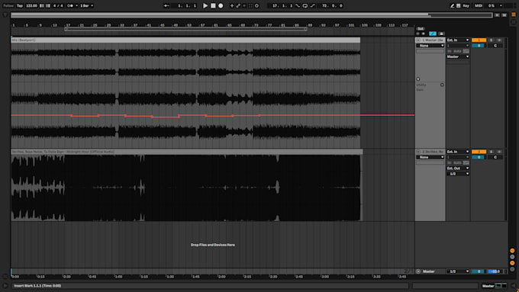Enable MIDI Map Mode
Viewport: 519px width, 292px height.
click(x=479, y=5)
